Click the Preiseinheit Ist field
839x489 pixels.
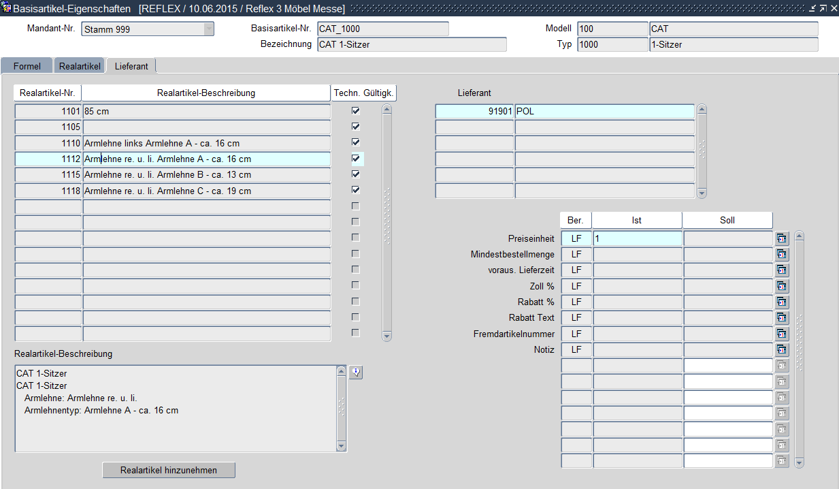(637, 238)
